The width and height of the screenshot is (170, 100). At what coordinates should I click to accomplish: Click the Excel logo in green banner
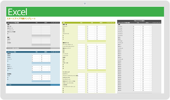[17, 12]
